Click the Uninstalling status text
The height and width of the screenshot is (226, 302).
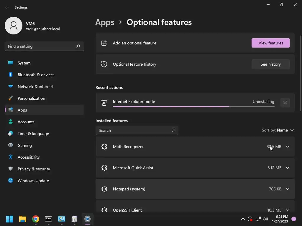(263, 102)
